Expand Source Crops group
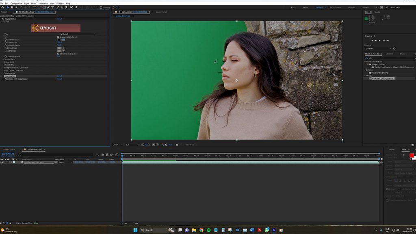The height and width of the screenshot is (234, 416). point(3,73)
